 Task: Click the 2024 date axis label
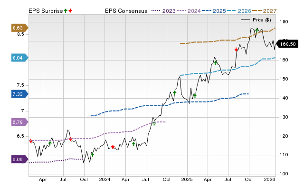coord(104,179)
